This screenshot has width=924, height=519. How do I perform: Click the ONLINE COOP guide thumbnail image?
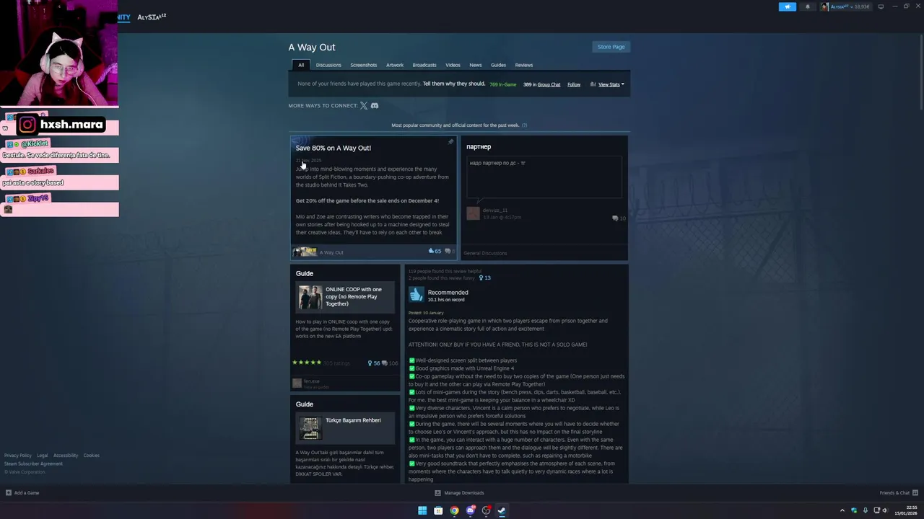point(310,297)
